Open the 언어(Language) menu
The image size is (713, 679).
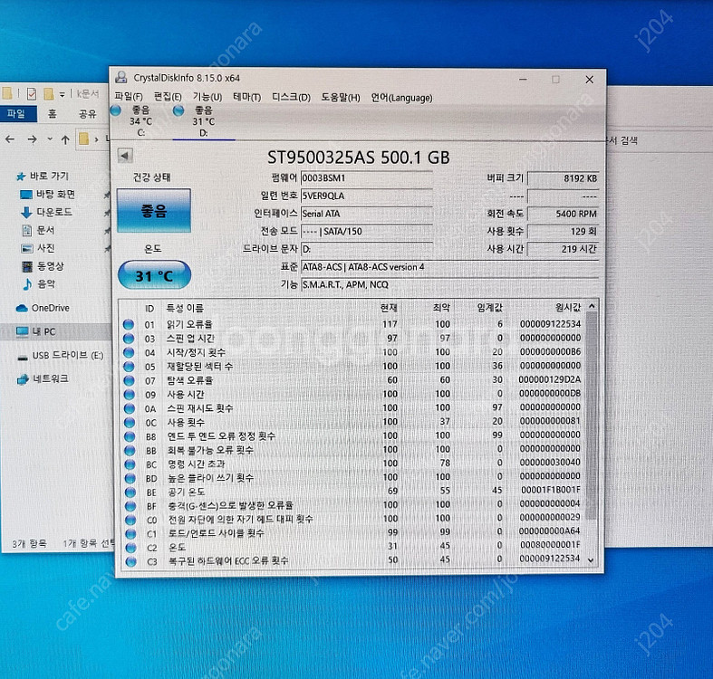click(401, 98)
